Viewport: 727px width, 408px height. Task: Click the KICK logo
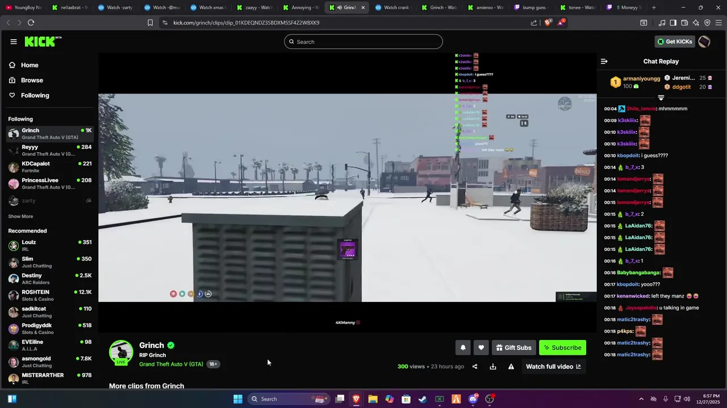[x=43, y=41]
